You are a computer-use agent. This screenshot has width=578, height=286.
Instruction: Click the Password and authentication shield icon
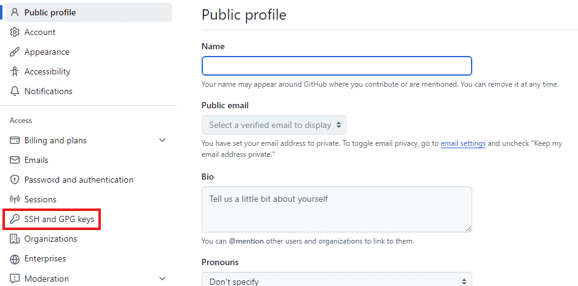point(15,180)
